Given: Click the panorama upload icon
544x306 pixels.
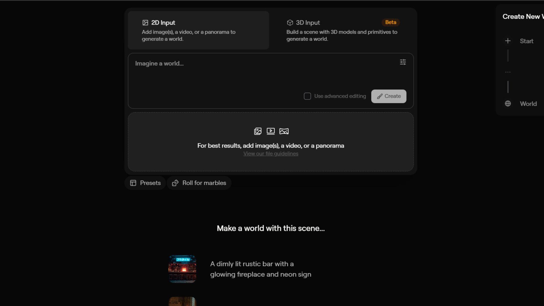Looking at the screenshot, I should (x=284, y=131).
